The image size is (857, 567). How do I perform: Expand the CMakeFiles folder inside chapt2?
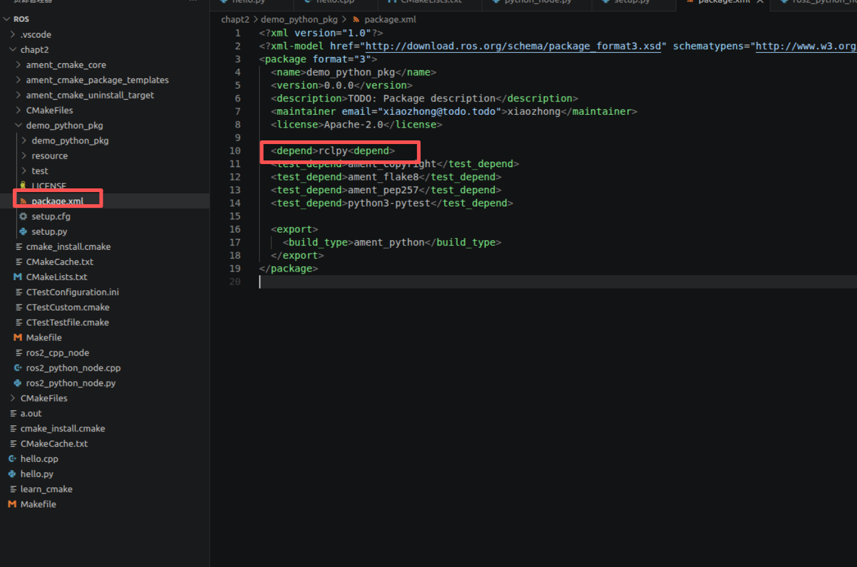pos(18,111)
